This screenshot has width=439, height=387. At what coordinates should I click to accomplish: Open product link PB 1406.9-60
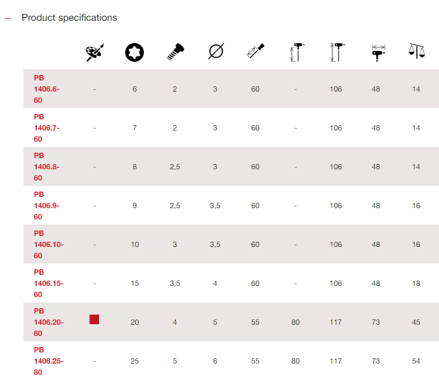coord(46,205)
